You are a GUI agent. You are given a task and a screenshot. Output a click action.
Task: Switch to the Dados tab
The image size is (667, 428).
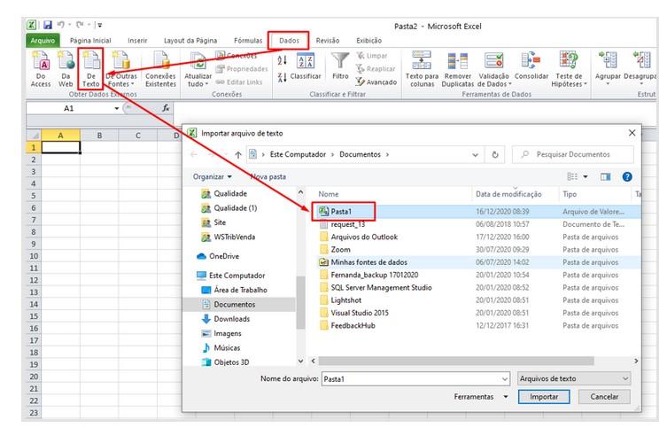[x=289, y=41]
